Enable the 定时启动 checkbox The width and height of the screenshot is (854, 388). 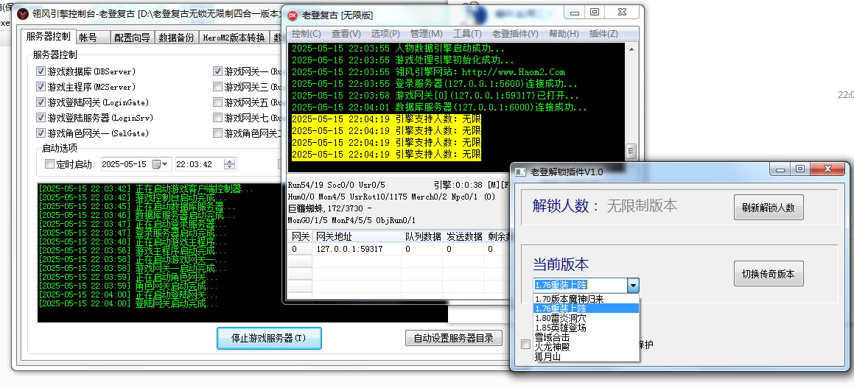coord(49,163)
